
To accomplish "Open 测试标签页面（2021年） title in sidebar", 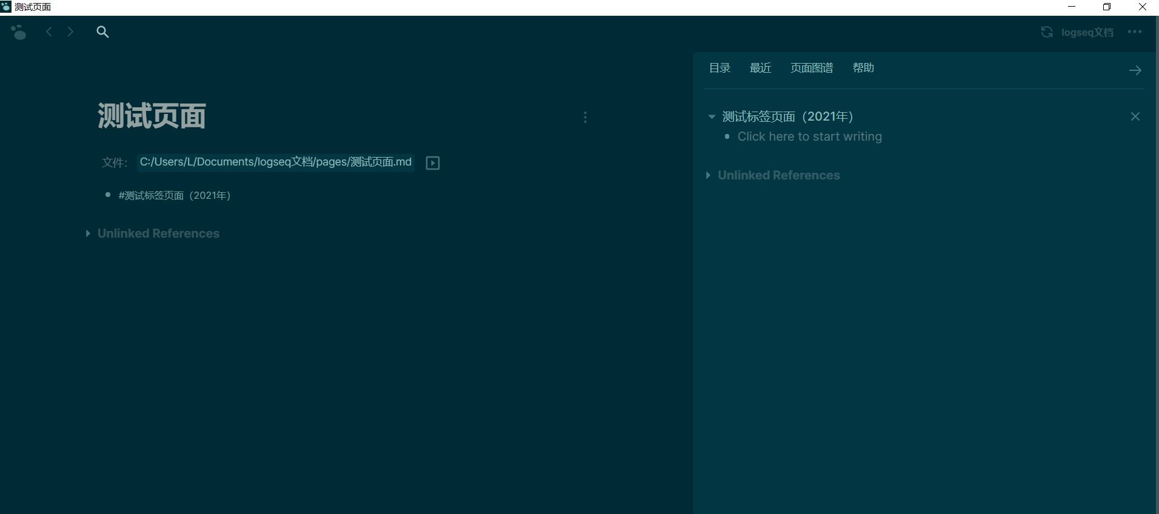I will (787, 116).
